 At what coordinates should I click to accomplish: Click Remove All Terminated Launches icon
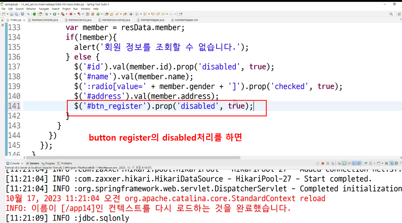coord(333,163)
